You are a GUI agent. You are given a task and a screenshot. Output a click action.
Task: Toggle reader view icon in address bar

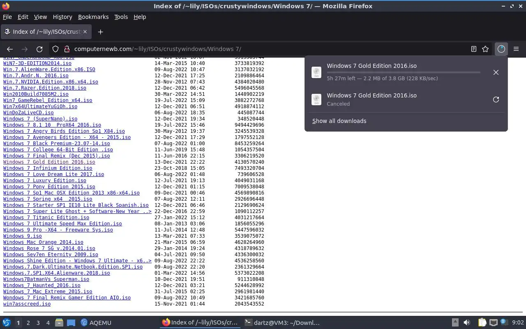474,49
